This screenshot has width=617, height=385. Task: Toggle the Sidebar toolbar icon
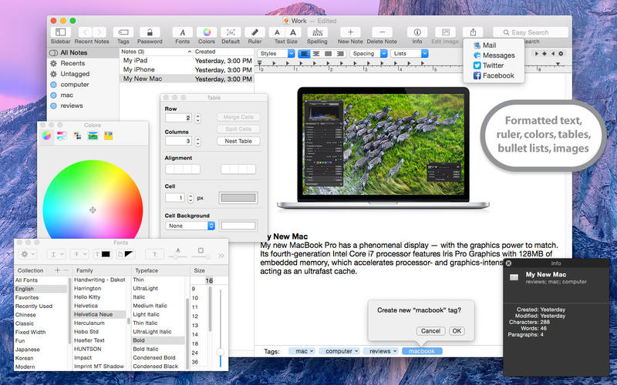coord(60,32)
